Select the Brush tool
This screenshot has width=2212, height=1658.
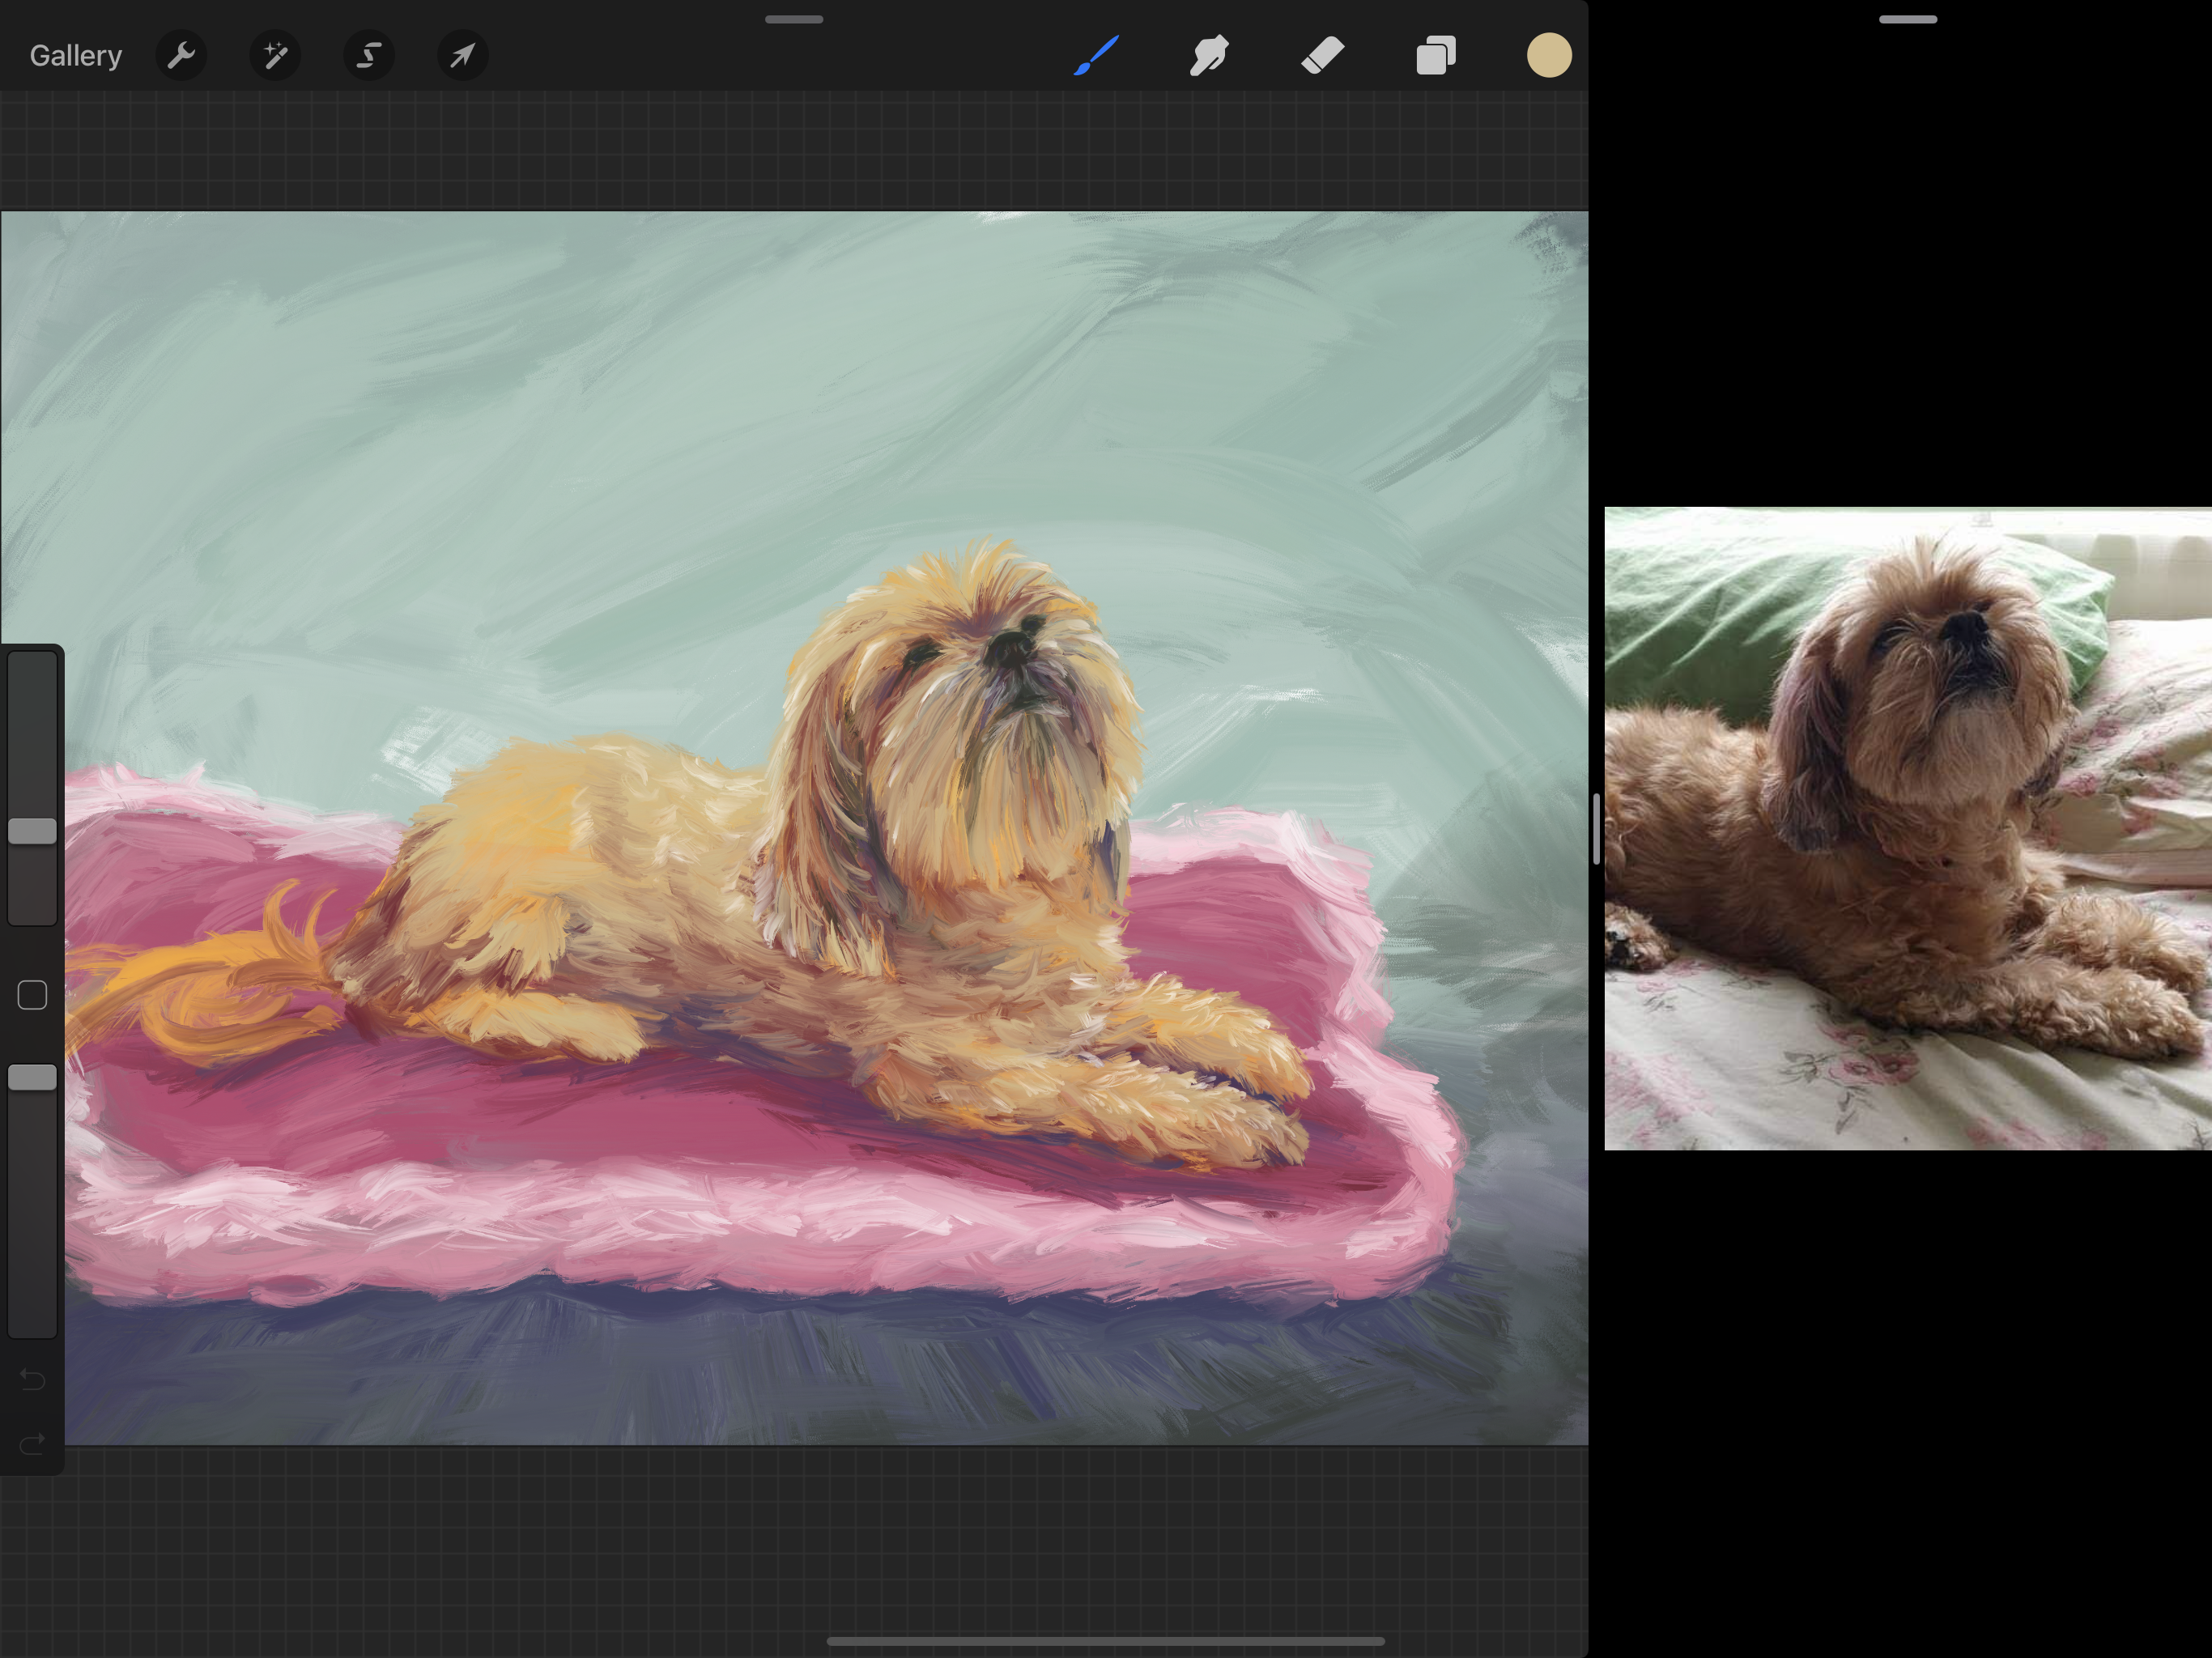1096,55
